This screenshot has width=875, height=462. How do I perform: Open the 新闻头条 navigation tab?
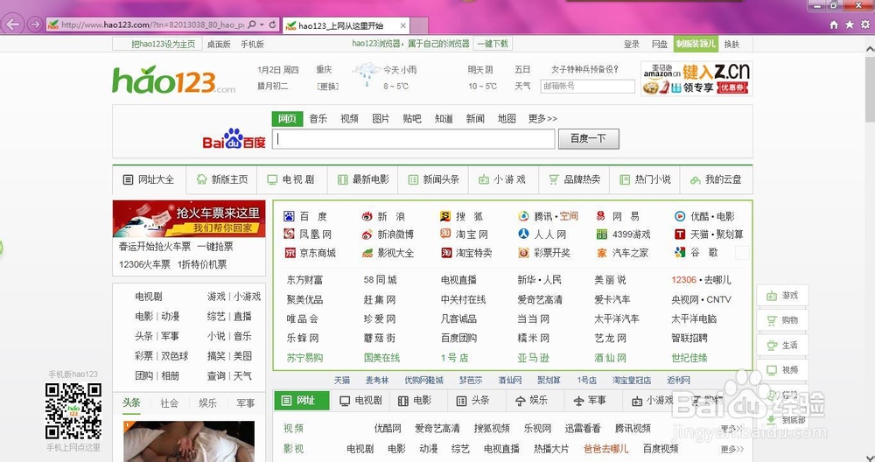pyautogui.click(x=434, y=179)
